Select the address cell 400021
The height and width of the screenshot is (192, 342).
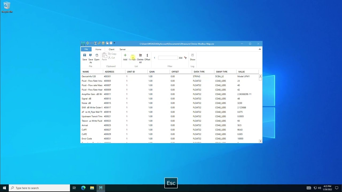coord(107,117)
